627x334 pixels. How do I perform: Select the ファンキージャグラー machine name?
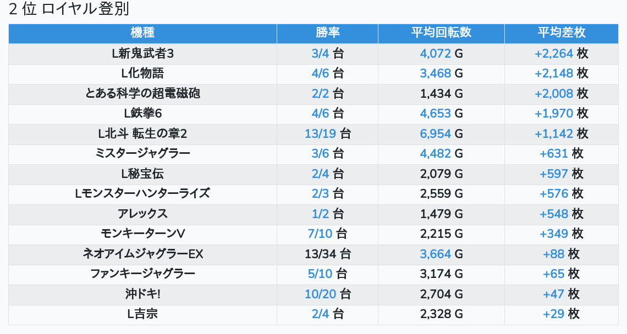[142, 274]
